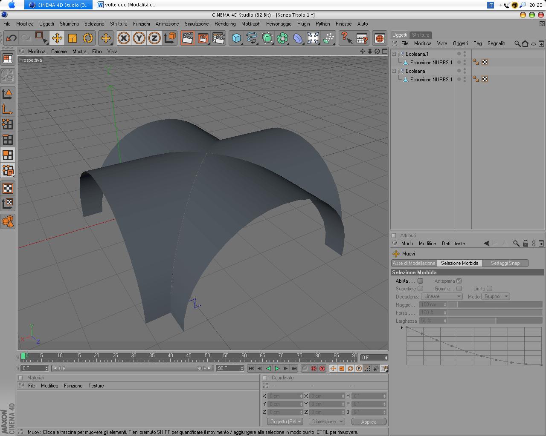Click the Undo arrow icon
The width and height of the screenshot is (546, 436).
(11, 38)
